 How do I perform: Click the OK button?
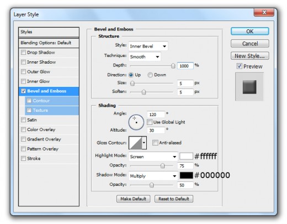250,32
